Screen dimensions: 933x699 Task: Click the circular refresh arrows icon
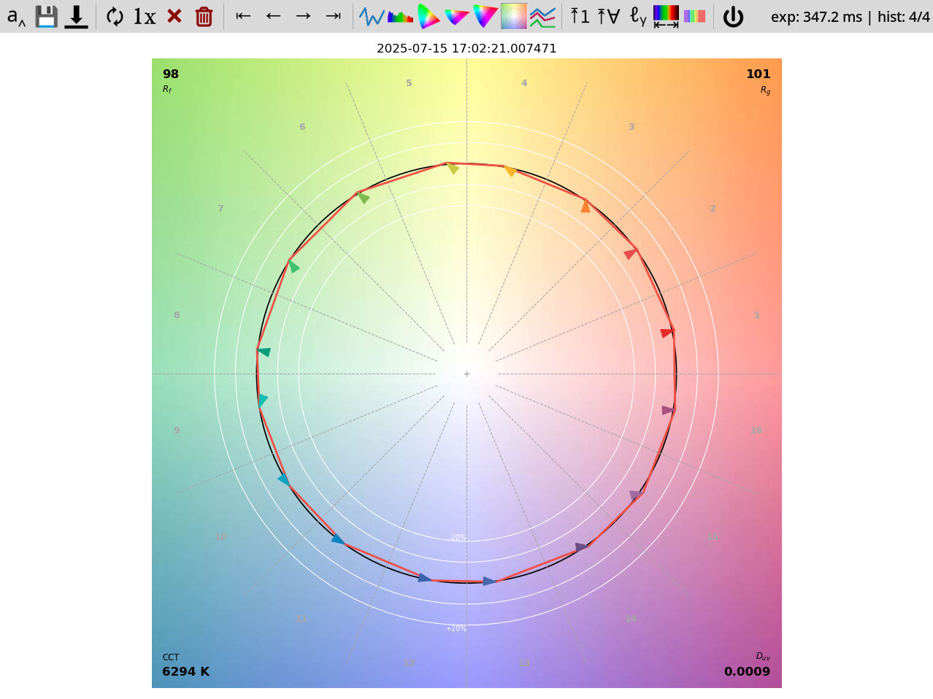pos(115,16)
